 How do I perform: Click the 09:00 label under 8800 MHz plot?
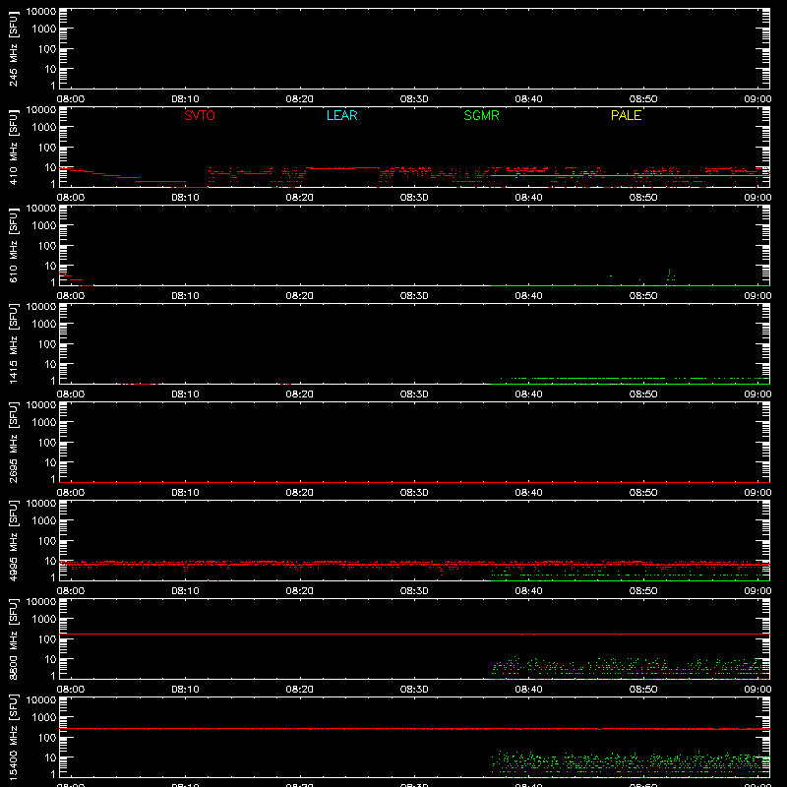pos(757,690)
